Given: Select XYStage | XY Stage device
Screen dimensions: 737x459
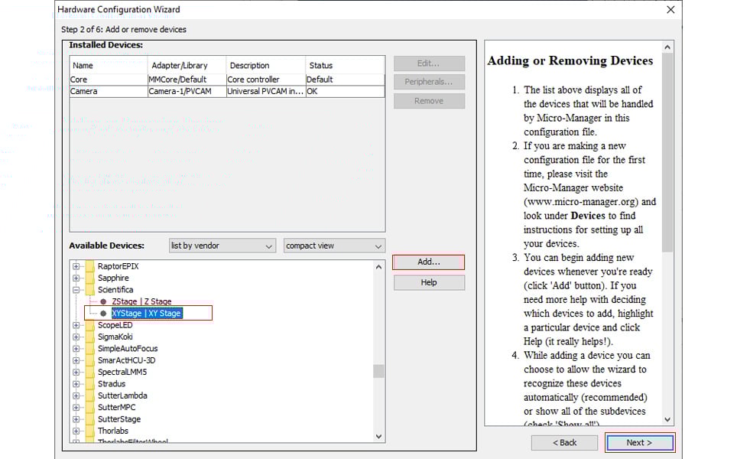Looking at the screenshot, I should 146,313.
